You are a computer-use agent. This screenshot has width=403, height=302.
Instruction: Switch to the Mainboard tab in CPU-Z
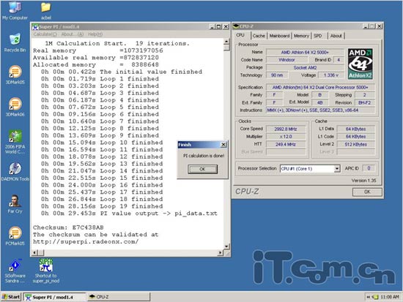coord(279,36)
